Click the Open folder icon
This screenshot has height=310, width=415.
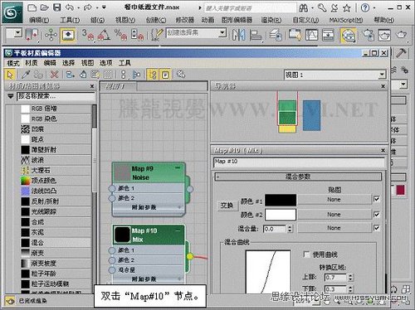tap(44, 7)
